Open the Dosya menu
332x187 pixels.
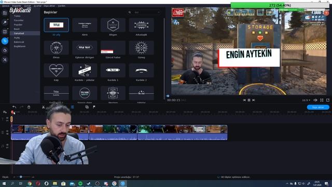pyautogui.click(x=6, y=6)
